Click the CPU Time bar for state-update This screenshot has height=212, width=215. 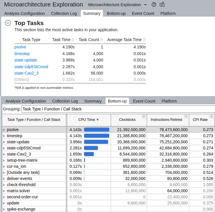tap(96, 142)
